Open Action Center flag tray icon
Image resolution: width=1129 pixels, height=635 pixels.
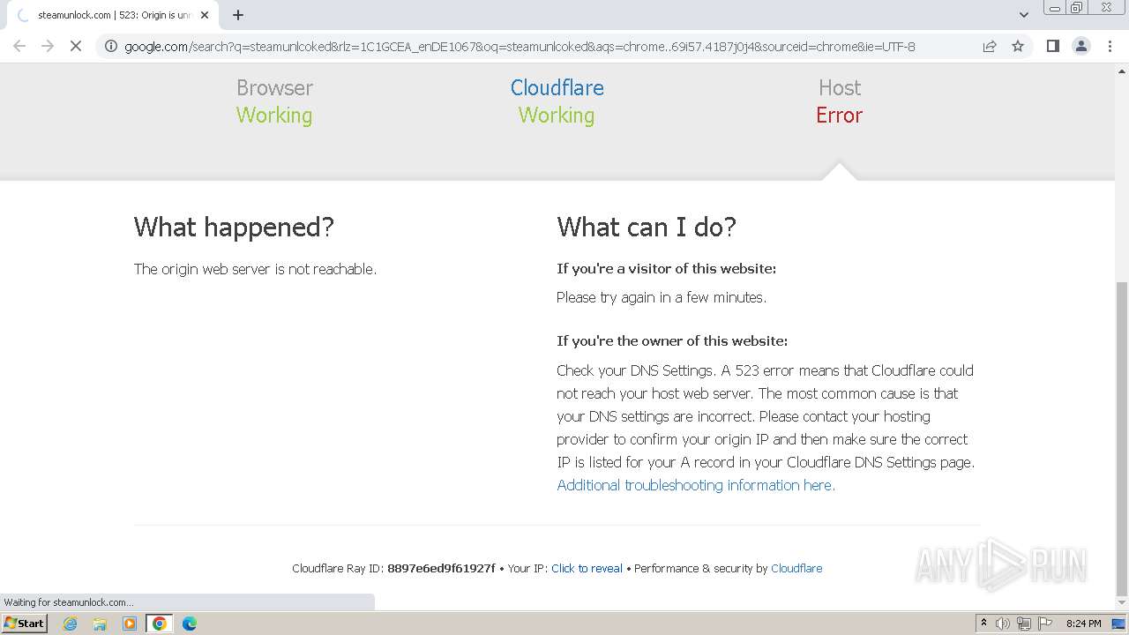click(x=1045, y=624)
